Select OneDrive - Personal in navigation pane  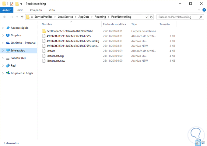tap(23, 43)
